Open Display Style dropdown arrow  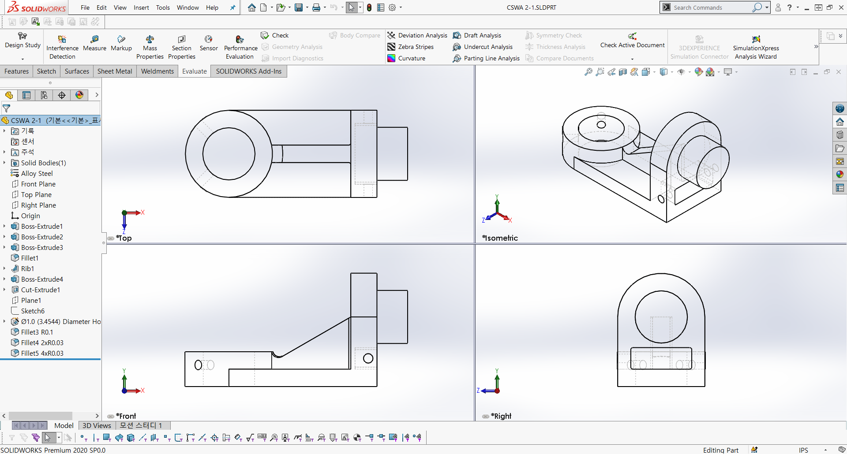(672, 72)
